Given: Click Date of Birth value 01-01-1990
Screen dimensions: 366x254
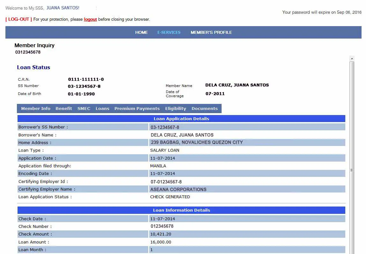Looking at the screenshot, I should (81, 94).
